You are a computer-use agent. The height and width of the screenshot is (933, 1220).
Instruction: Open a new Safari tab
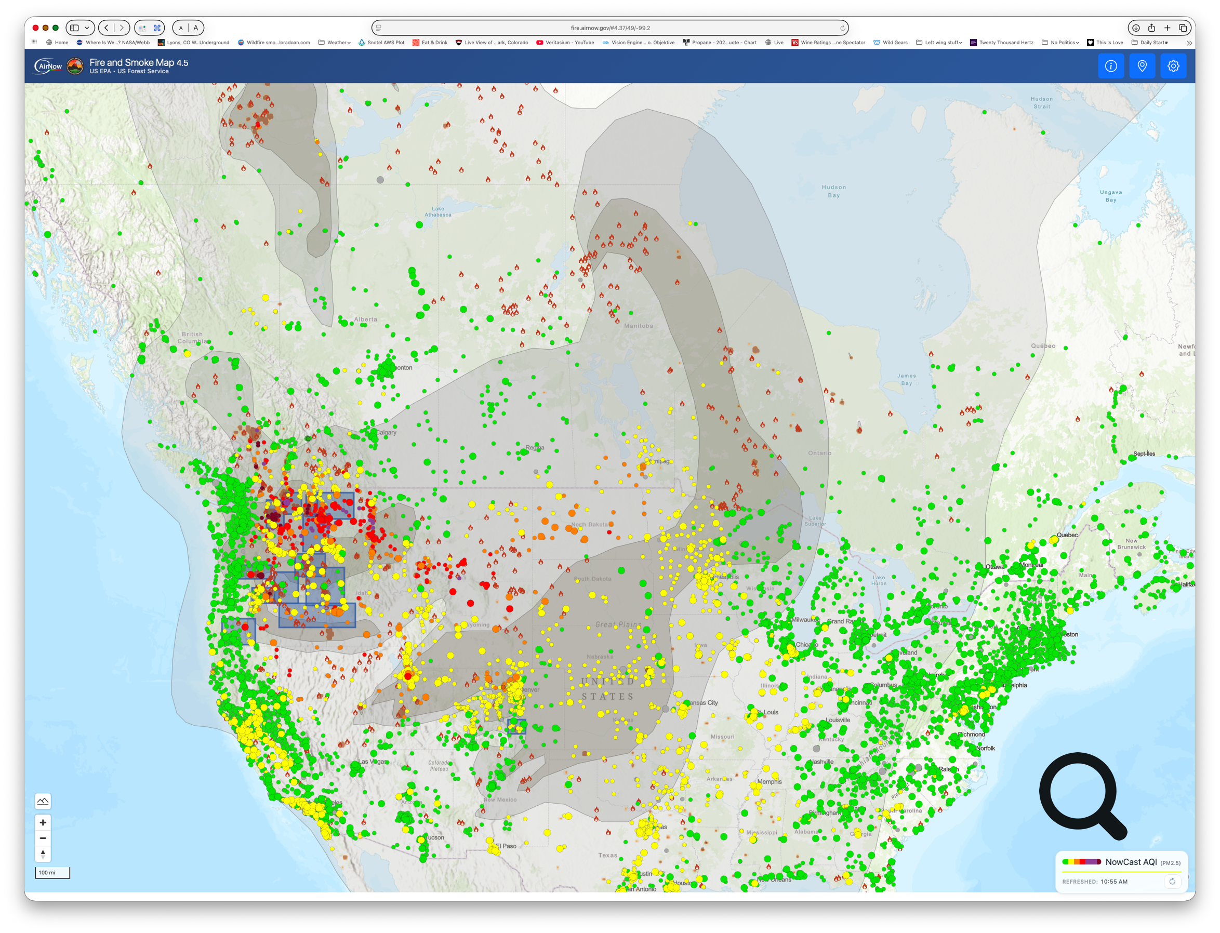pyautogui.click(x=1166, y=28)
